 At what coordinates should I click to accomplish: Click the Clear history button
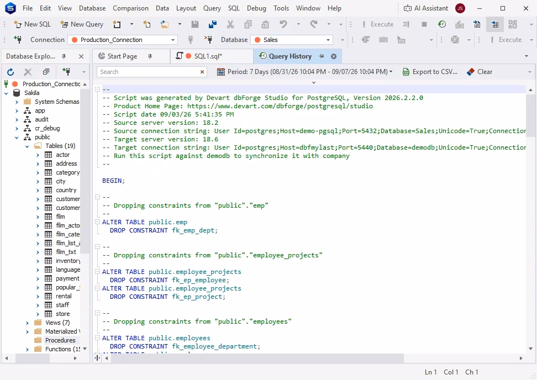[480, 72]
